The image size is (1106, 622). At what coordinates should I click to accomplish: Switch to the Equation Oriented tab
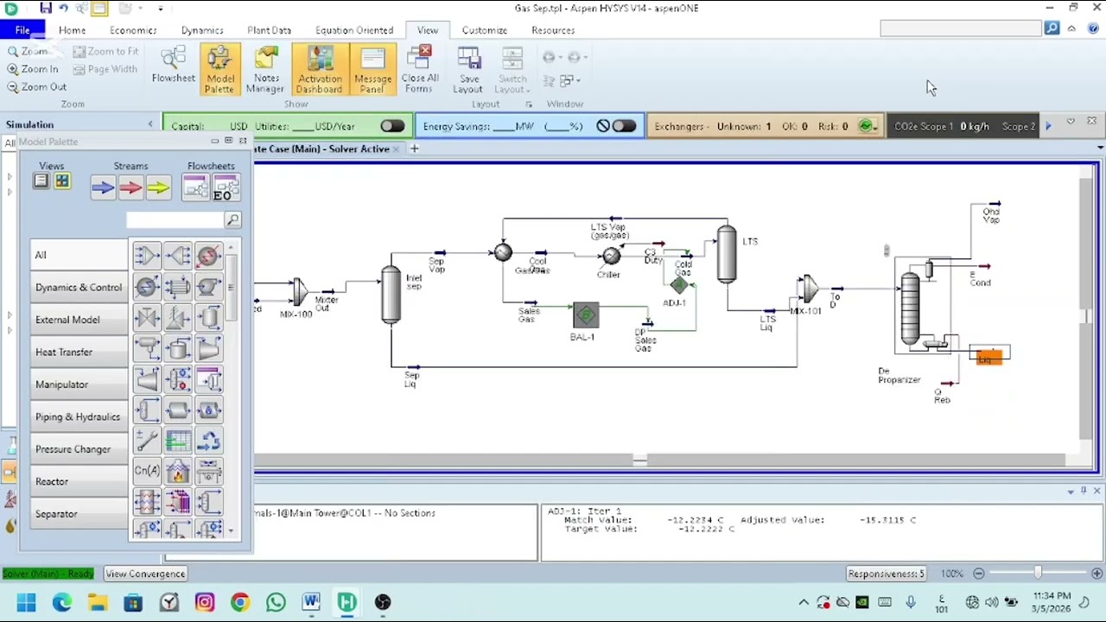(x=354, y=30)
